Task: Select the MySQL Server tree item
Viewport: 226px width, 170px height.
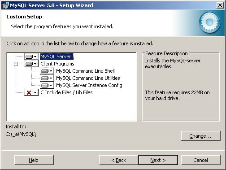Action: coord(56,57)
